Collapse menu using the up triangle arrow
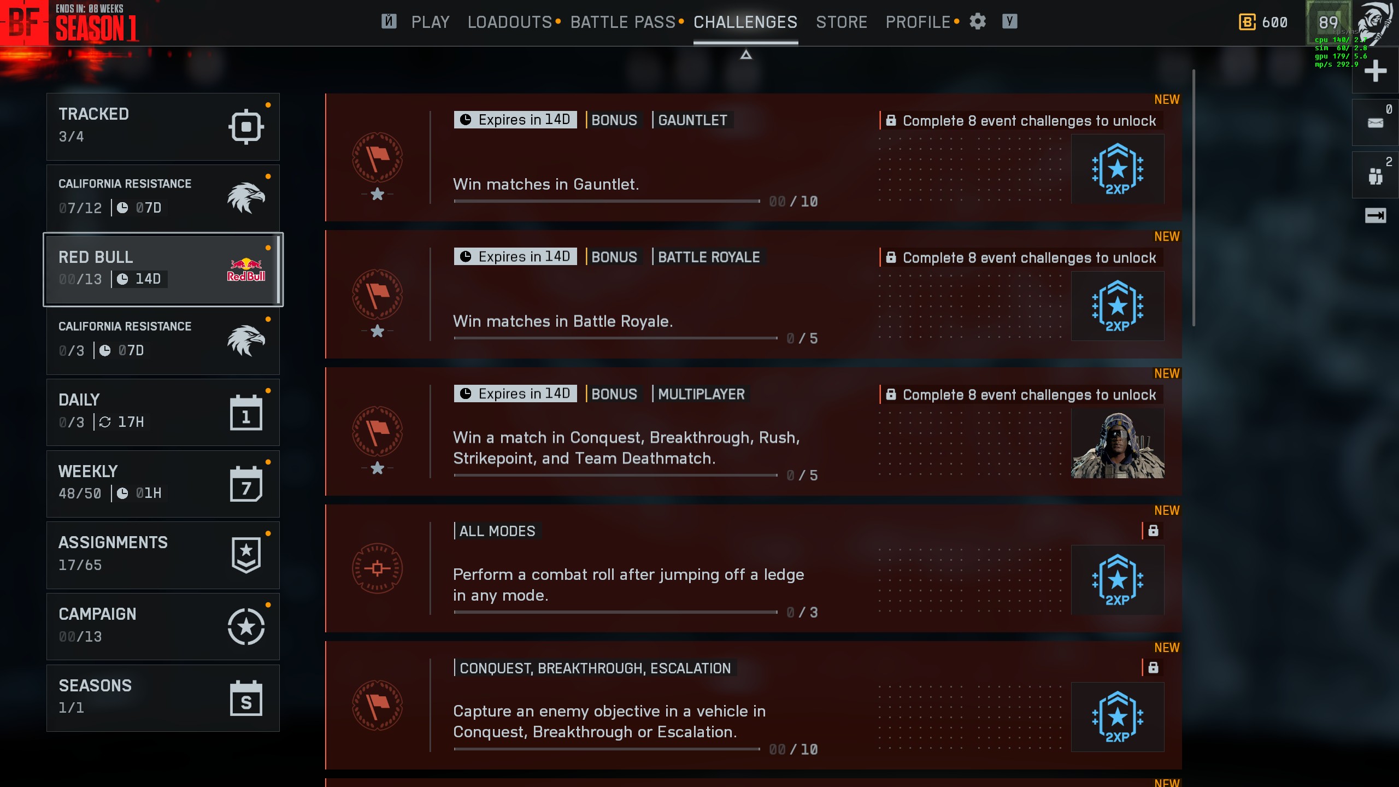 [x=746, y=55]
